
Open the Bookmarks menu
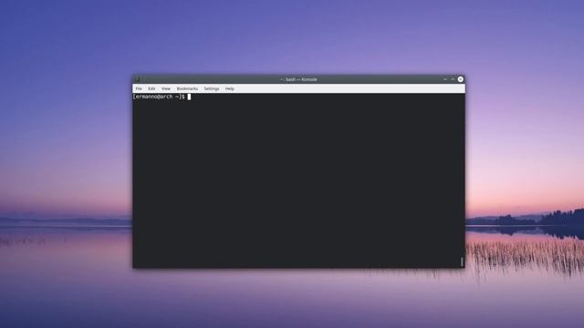pos(187,89)
